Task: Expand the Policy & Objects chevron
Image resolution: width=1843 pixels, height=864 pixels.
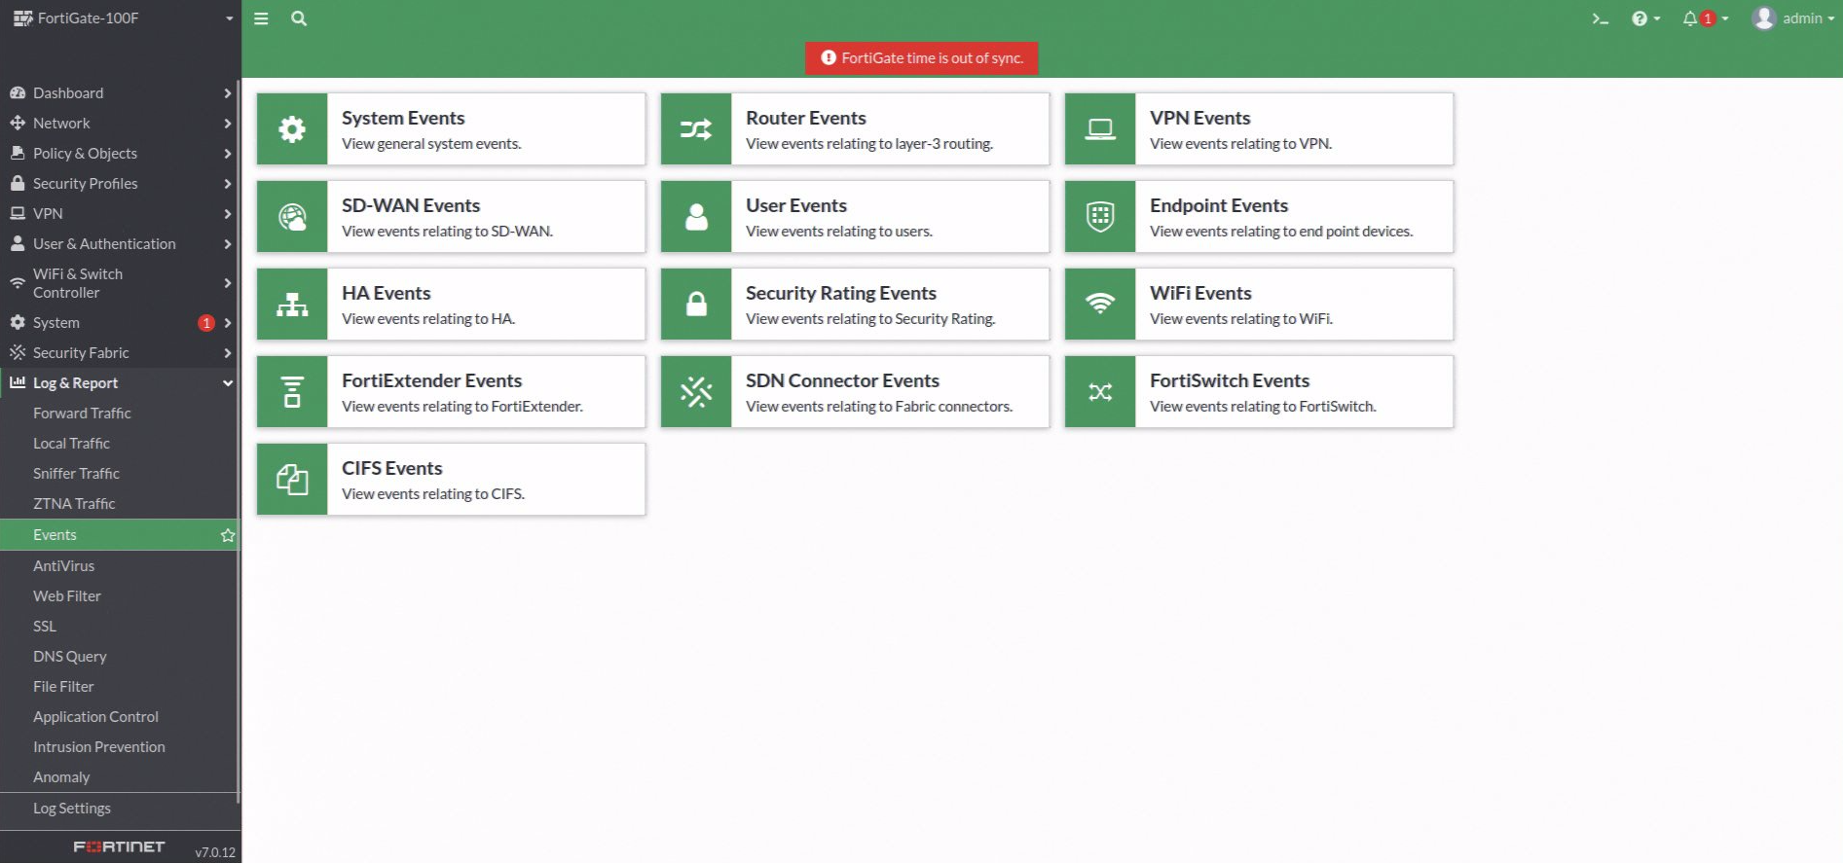Action: [x=227, y=154]
